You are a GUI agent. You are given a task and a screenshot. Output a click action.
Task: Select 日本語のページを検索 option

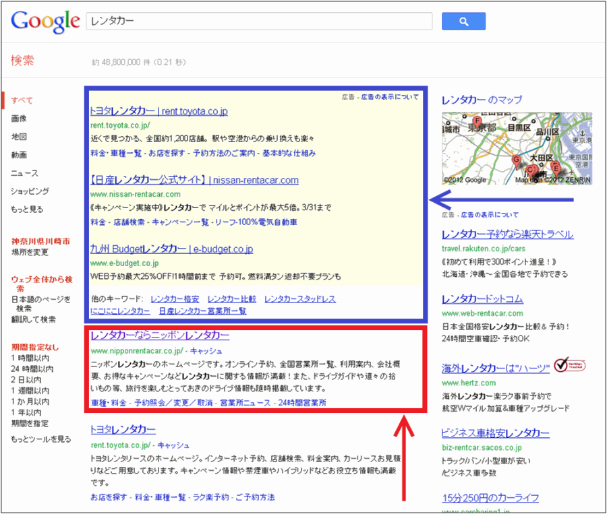(x=40, y=304)
